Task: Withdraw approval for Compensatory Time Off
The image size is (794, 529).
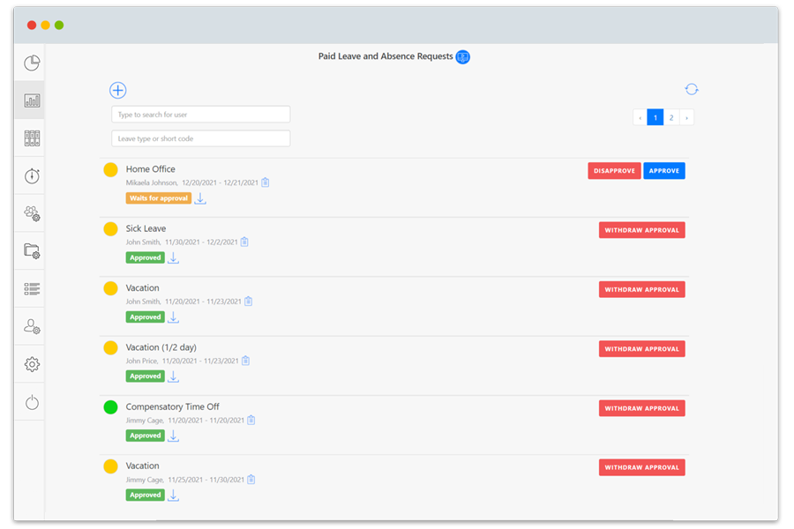Action: [x=641, y=408]
